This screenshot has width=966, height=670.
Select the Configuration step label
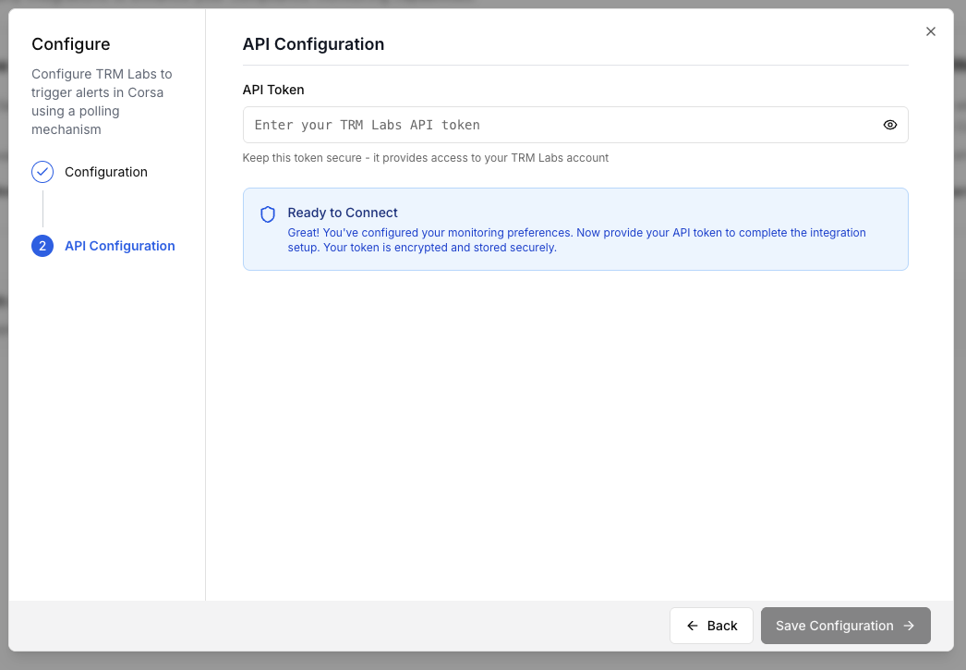pos(106,172)
